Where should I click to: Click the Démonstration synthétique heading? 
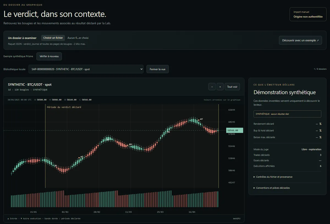coord(285,92)
